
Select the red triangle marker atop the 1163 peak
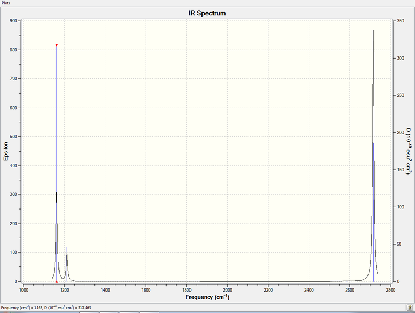57,45
